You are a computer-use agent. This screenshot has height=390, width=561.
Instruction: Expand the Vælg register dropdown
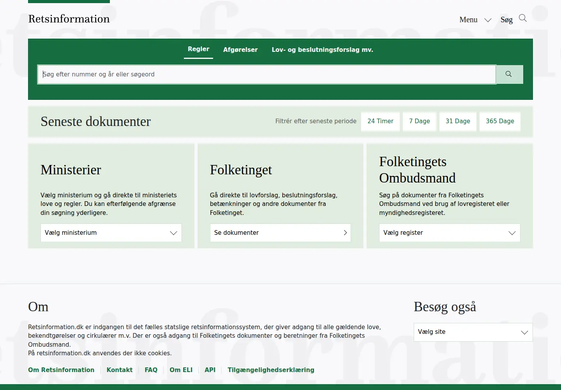pyautogui.click(x=450, y=233)
